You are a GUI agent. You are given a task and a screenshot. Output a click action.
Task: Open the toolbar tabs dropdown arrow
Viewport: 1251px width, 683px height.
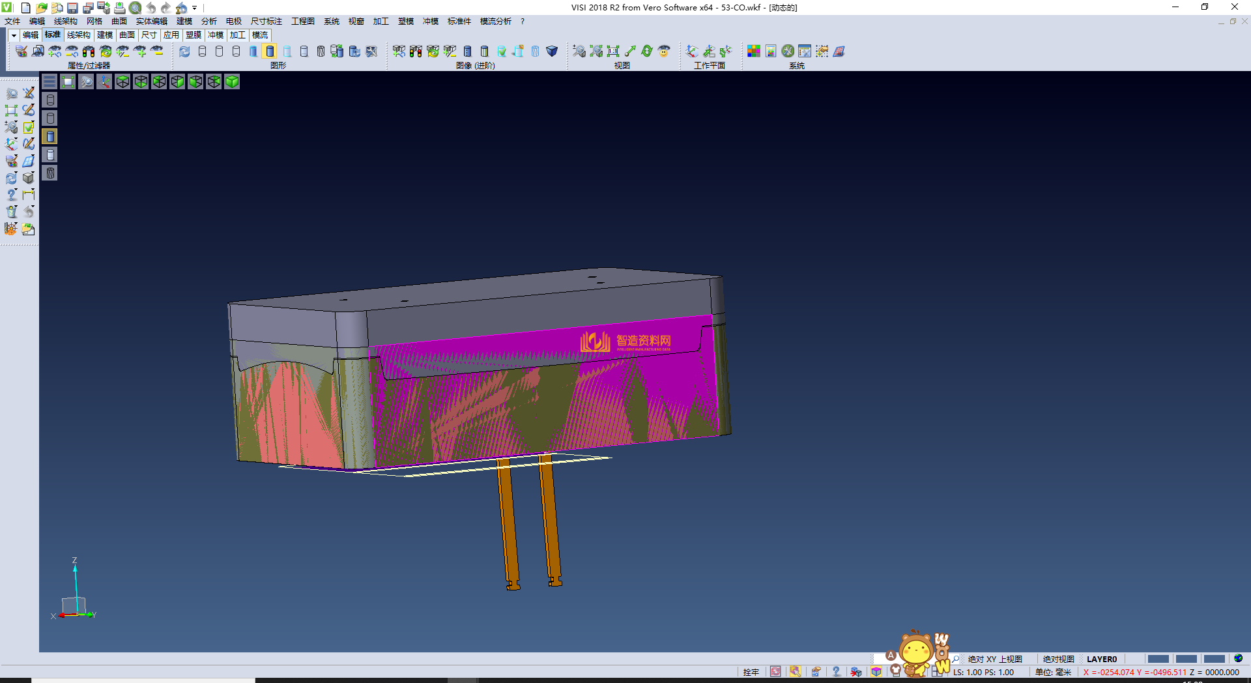coord(14,35)
